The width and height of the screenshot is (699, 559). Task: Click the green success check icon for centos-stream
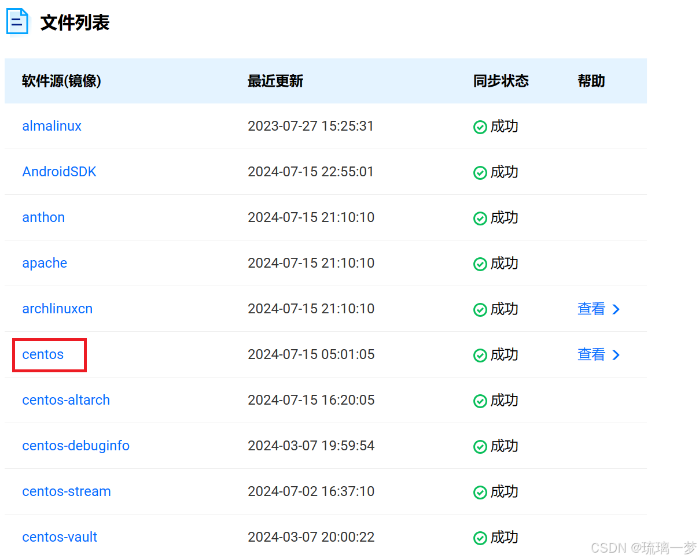(x=480, y=493)
